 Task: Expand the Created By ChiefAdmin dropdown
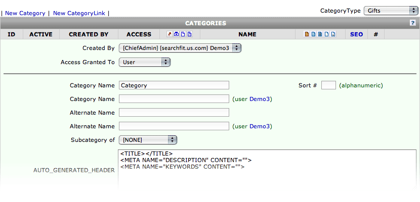[180, 48]
